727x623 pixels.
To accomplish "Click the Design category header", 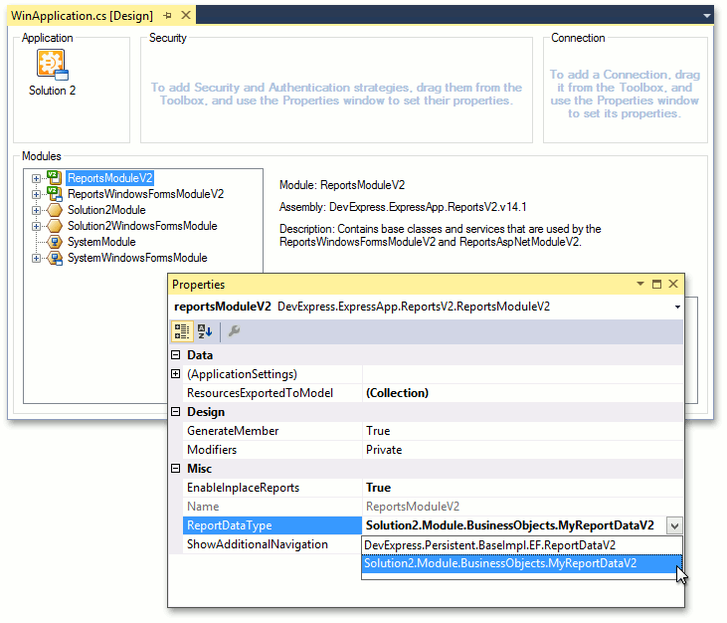I will coord(206,411).
